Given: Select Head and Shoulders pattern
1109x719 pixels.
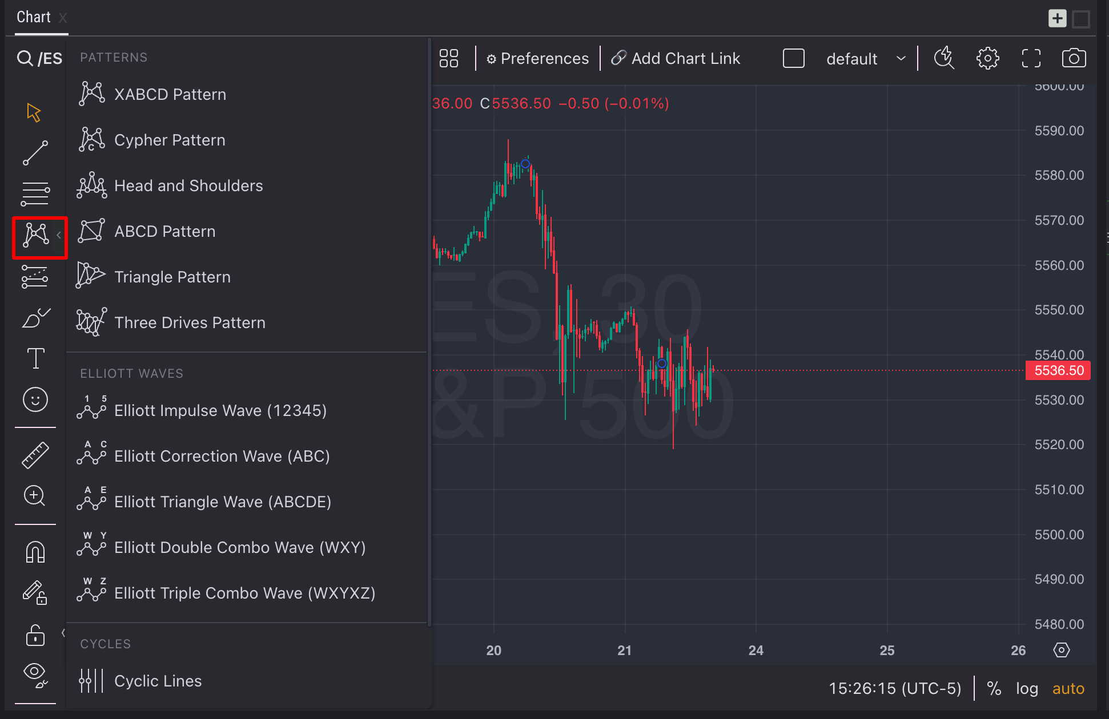Looking at the screenshot, I should coord(188,185).
